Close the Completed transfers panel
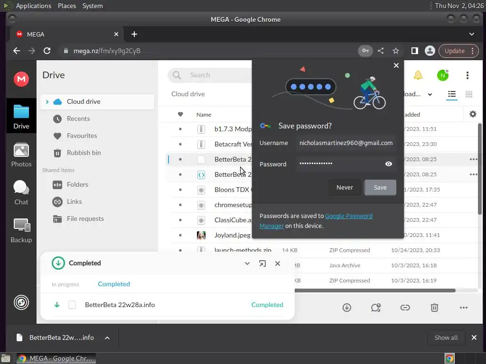 [x=277, y=264]
